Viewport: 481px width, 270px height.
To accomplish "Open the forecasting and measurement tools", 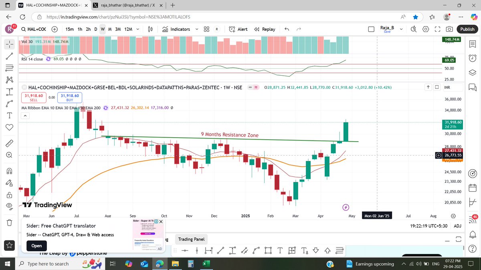I will [x=10, y=92].
